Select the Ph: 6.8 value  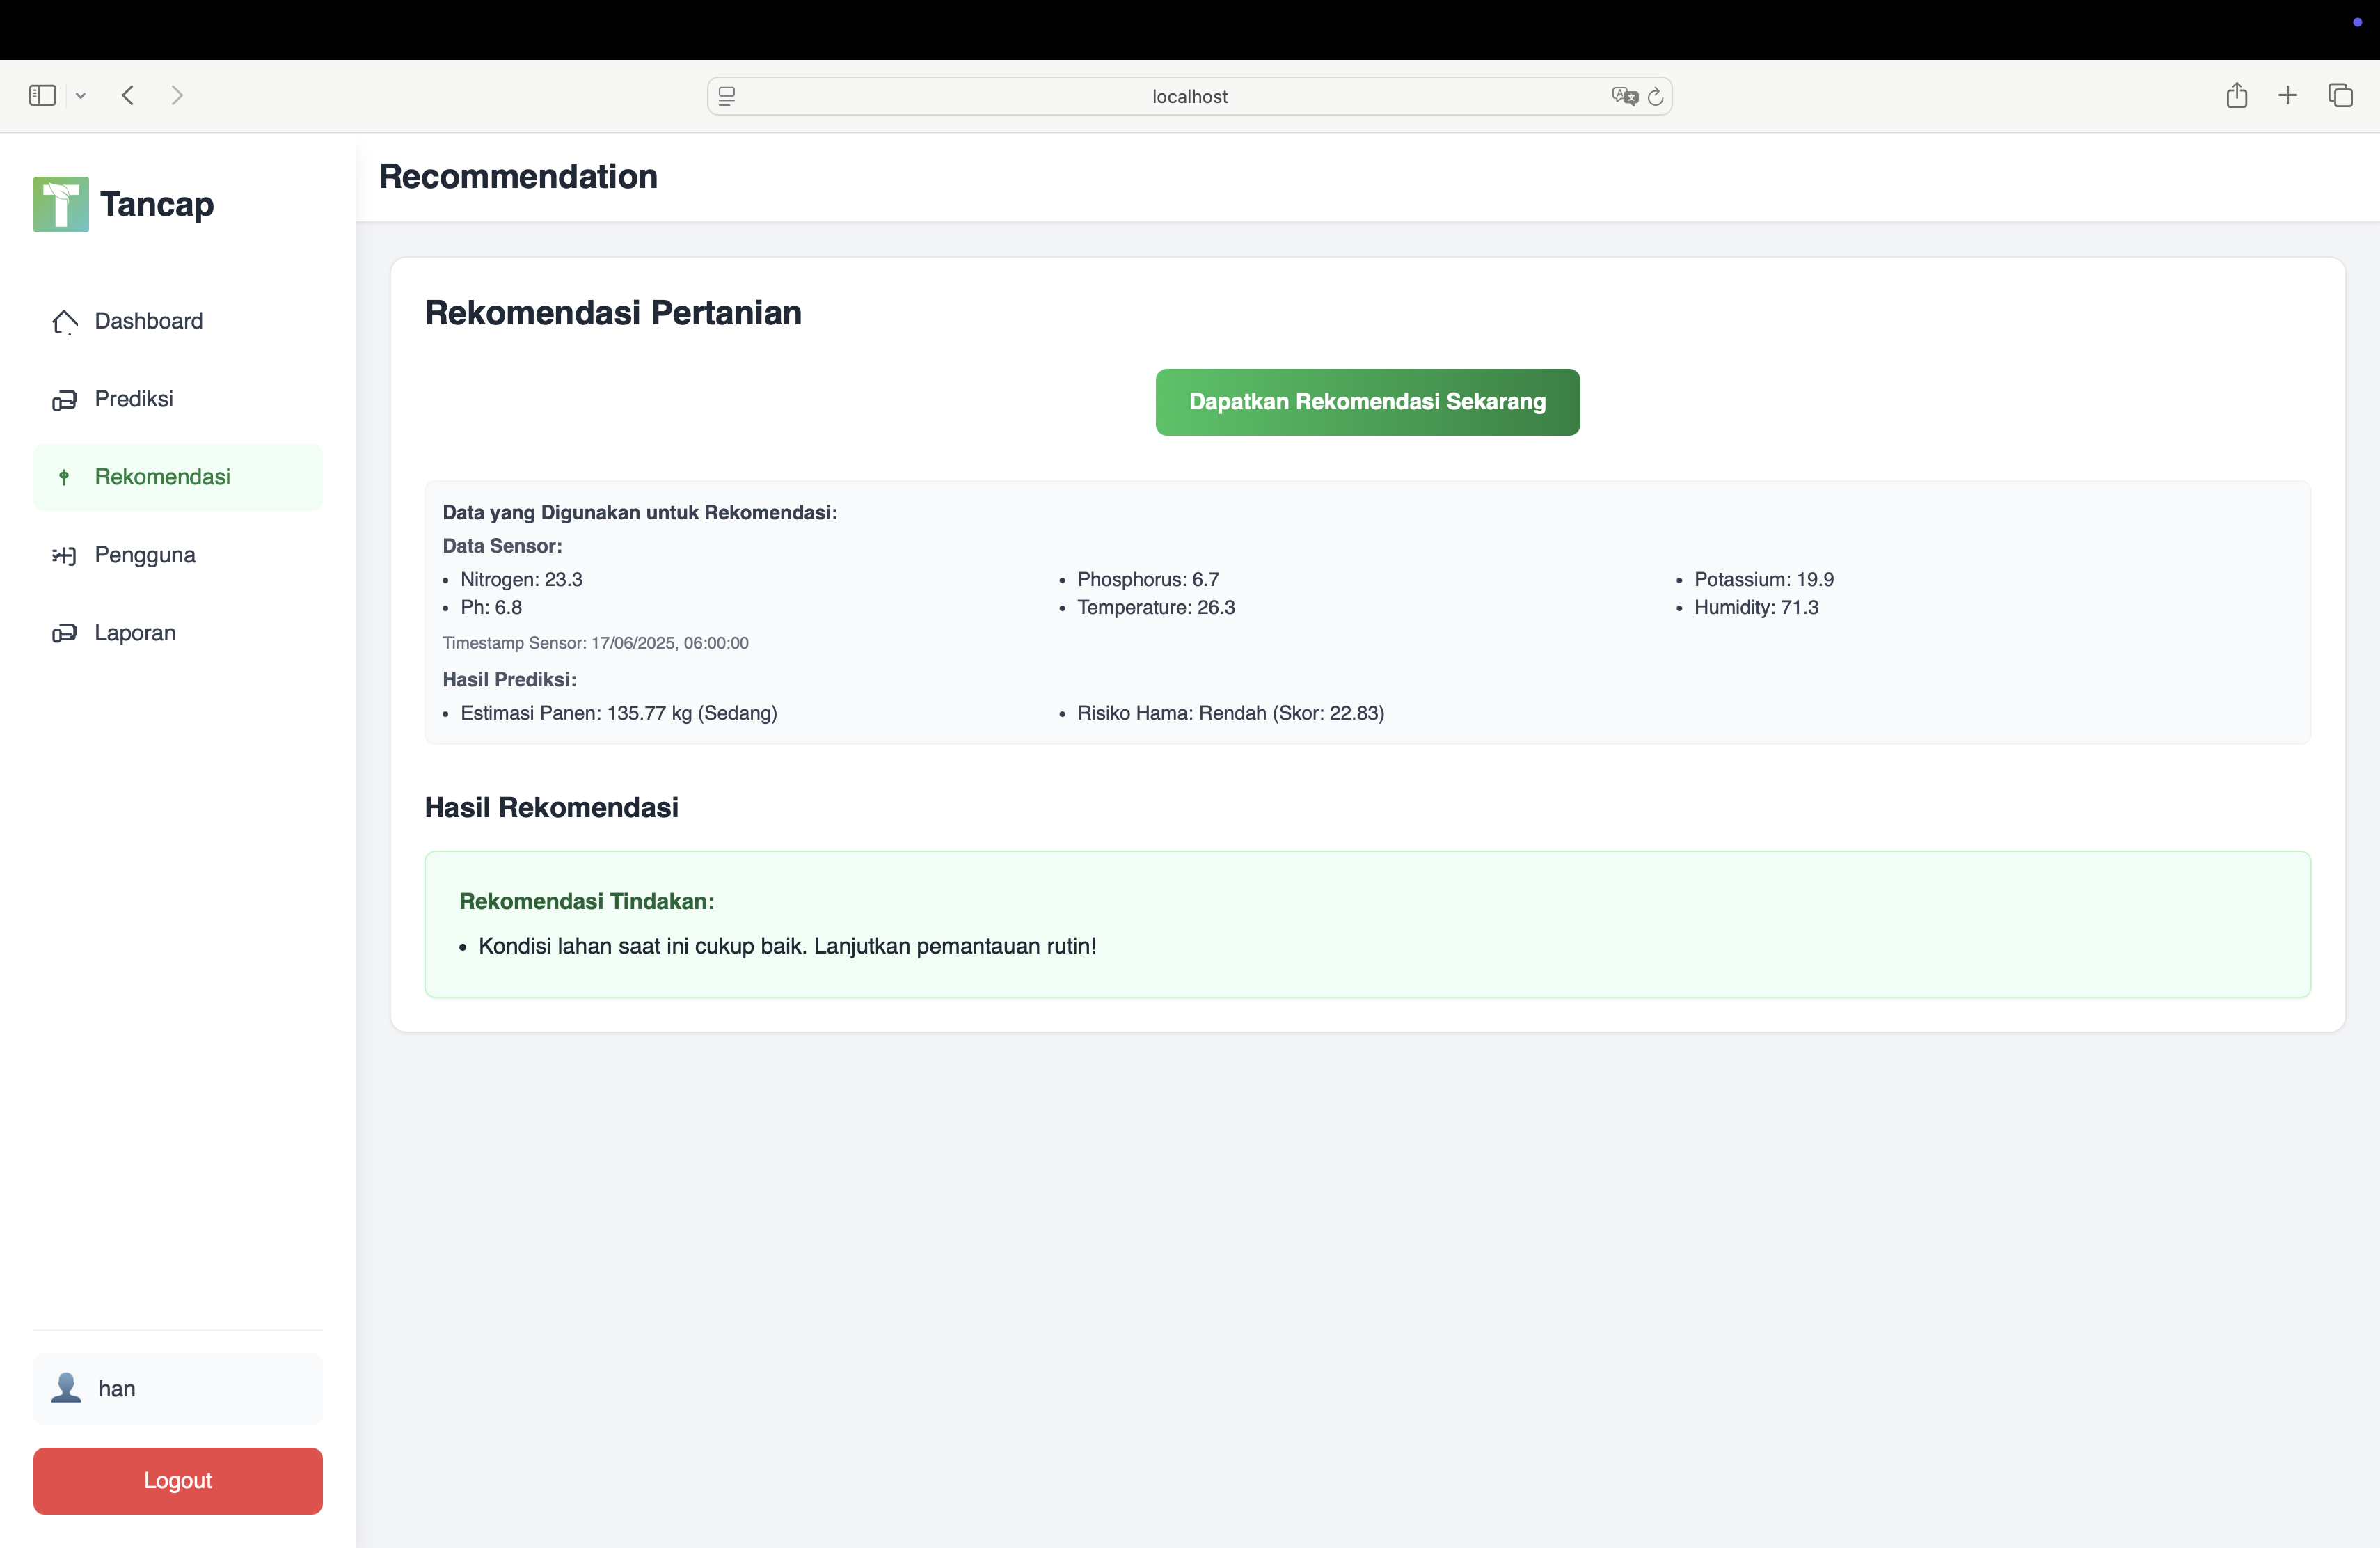pos(491,607)
